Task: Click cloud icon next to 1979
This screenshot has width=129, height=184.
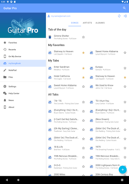Action: point(91,148)
